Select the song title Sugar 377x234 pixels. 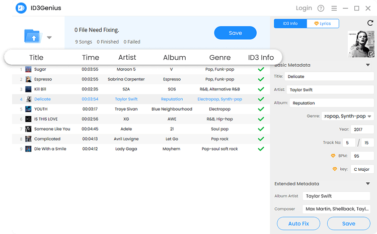point(40,69)
